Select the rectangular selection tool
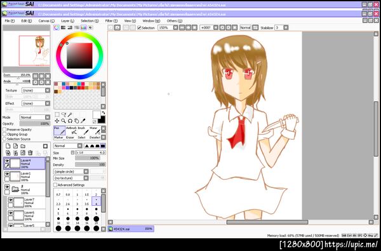This screenshot has width=381, height=251. pos(57,114)
